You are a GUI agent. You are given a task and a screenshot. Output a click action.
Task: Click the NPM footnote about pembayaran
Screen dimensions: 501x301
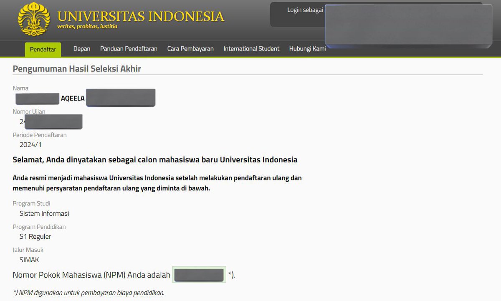89,293
